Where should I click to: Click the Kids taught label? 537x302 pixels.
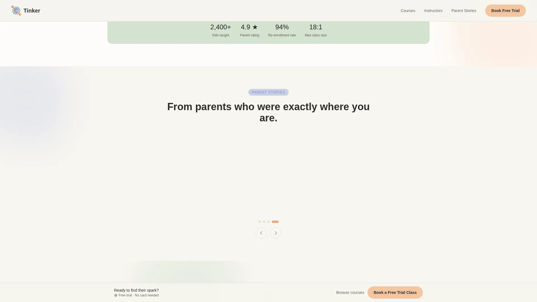point(221,35)
